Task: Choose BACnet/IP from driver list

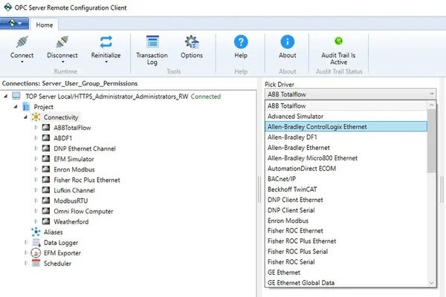Action: pyautogui.click(x=346, y=179)
